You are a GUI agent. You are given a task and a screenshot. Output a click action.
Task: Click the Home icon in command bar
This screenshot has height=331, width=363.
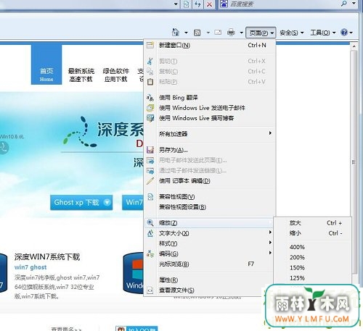176,32
